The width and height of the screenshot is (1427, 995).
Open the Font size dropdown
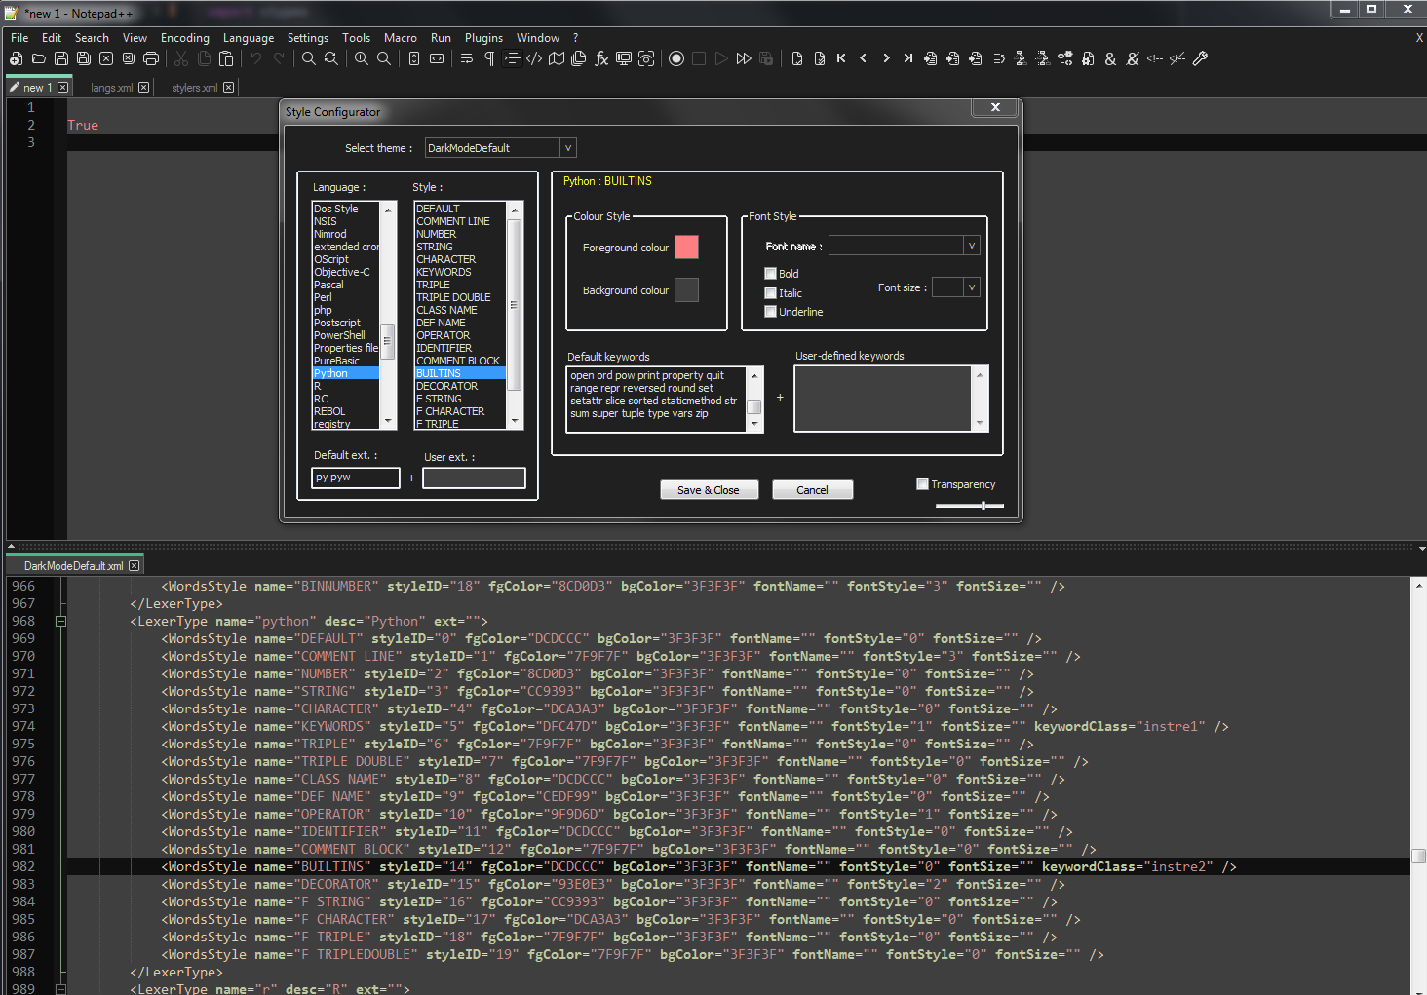pyautogui.click(x=971, y=287)
